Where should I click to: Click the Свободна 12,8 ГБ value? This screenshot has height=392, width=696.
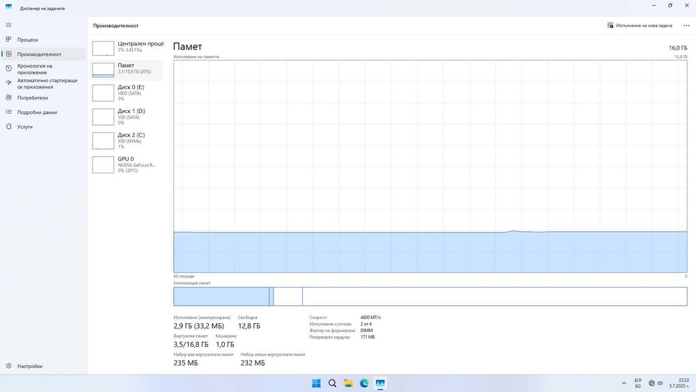click(249, 326)
